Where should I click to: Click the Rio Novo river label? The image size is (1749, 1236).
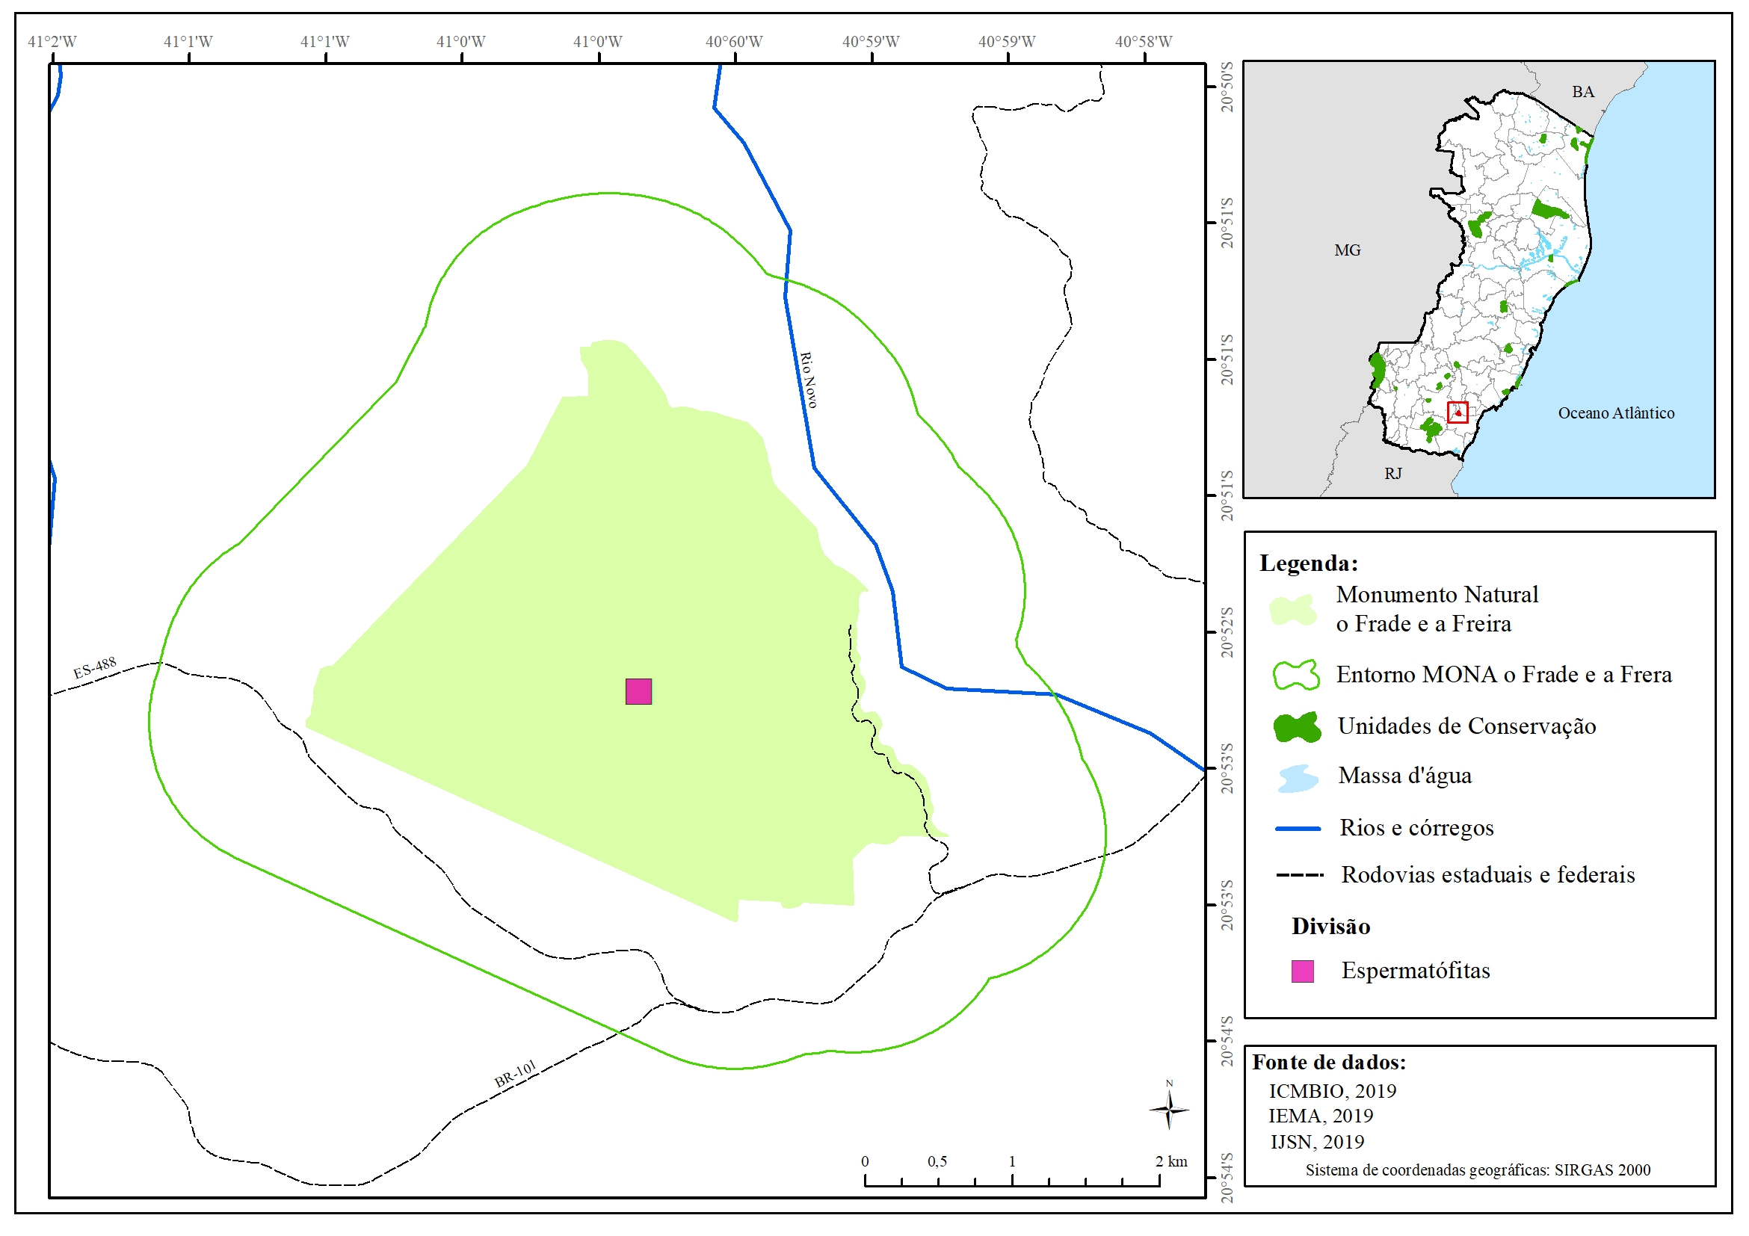point(808,380)
